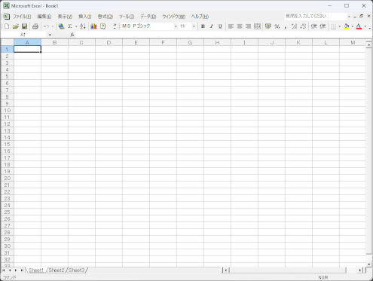Open Excel Help question-mark icon
The width and height of the screenshot is (373, 281).
pyautogui.click(x=102, y=26)
